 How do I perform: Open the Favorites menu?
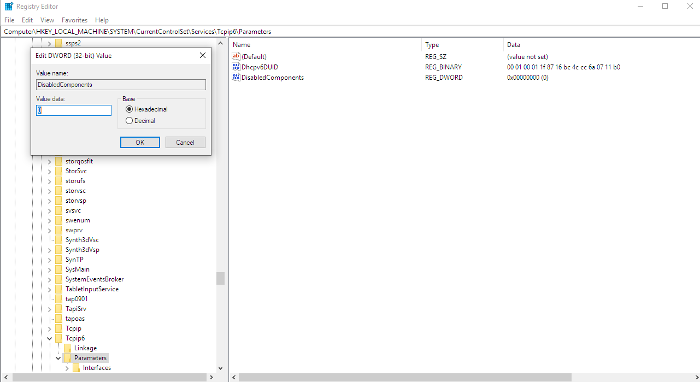[74, 20]
